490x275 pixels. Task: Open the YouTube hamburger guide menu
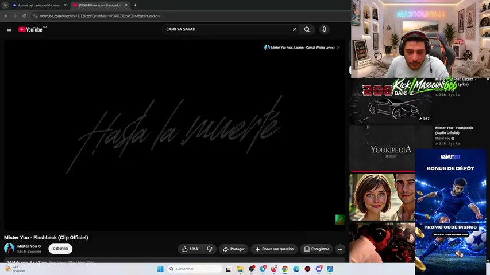[9, 29]
